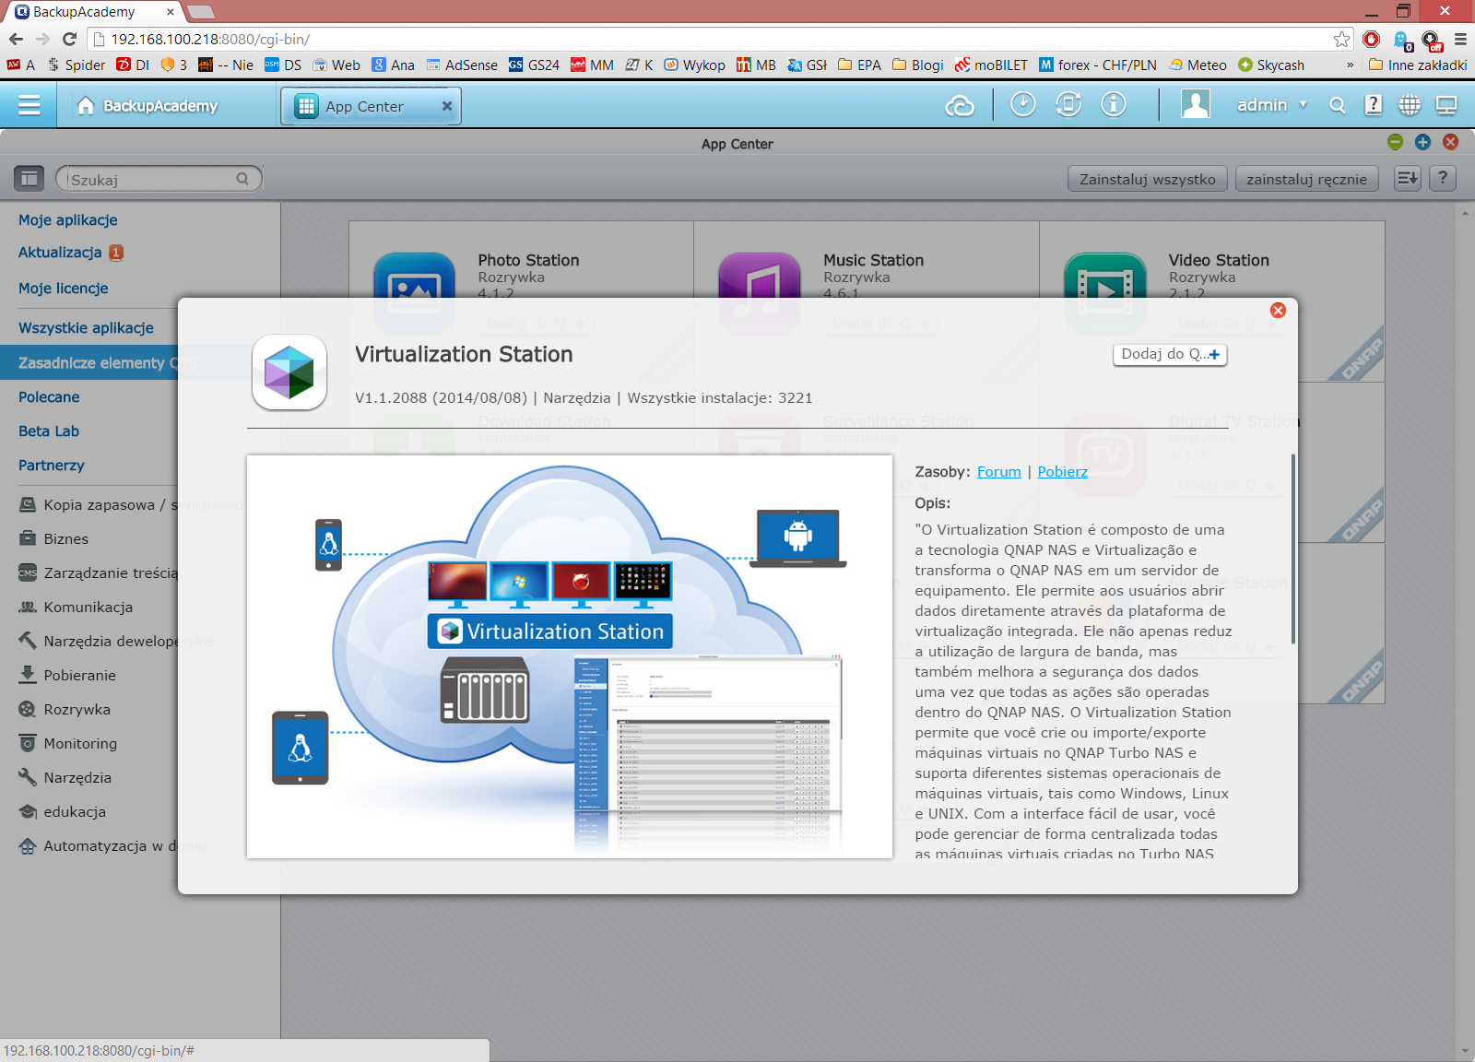This screenshot has width=1475, height=1062.
Task: Toggle App Center sidebar panel icon
Action: 29,178
